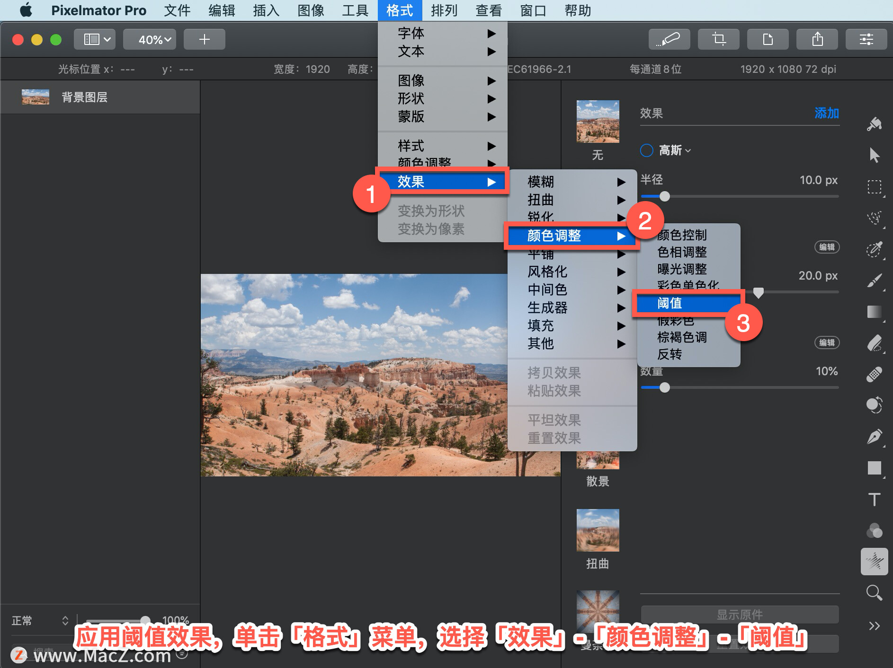Choose 曝光调整 menu item
This screenshot has width=893, height=668.
689,269
